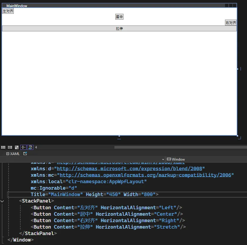The image size is (247, 245).
Task: Click the pop-out XAML editor icon
Action: [x=25, y=153]
